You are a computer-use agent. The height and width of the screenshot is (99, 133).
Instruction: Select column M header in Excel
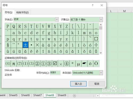tap(124, 11)
